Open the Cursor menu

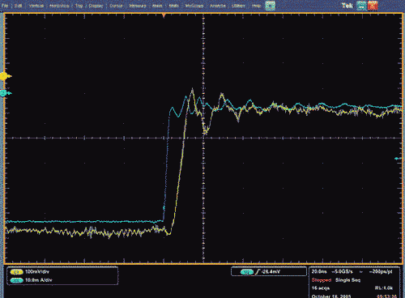point(116,6)
